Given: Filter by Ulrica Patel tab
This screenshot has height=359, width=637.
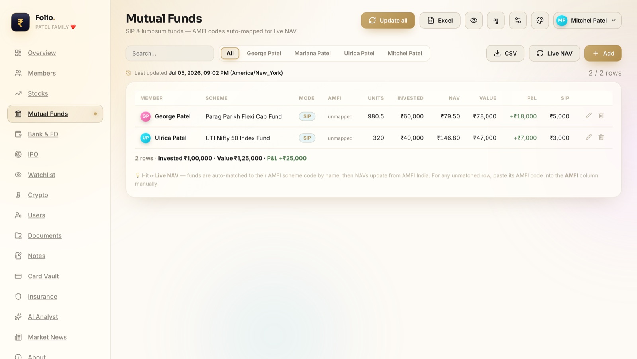Looking at the screenshot, I should coord(359,53).
